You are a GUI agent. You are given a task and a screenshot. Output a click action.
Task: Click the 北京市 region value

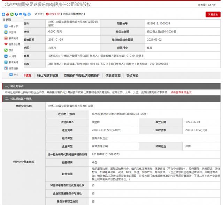(52, 48)
